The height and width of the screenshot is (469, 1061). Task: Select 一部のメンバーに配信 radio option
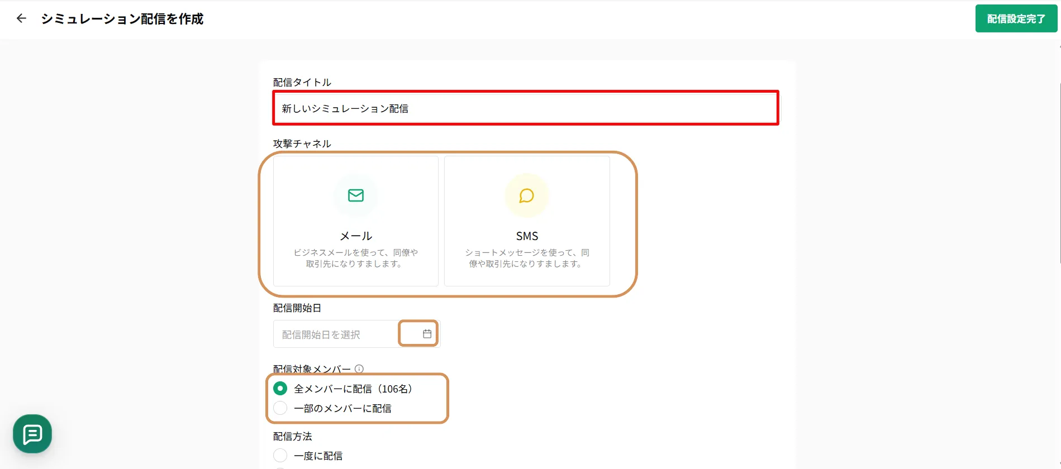pos(280,408)
